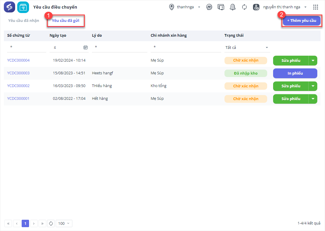The height and width of the screenshot is (231, 325).
Task: Click the Đã nhập kho status badge
Action: click(246, 73)
